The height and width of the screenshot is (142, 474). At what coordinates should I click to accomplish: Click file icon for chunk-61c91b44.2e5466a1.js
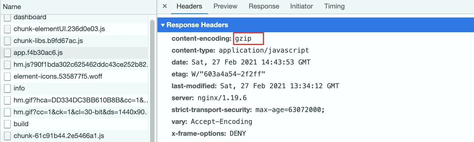(x=7, y=136)
